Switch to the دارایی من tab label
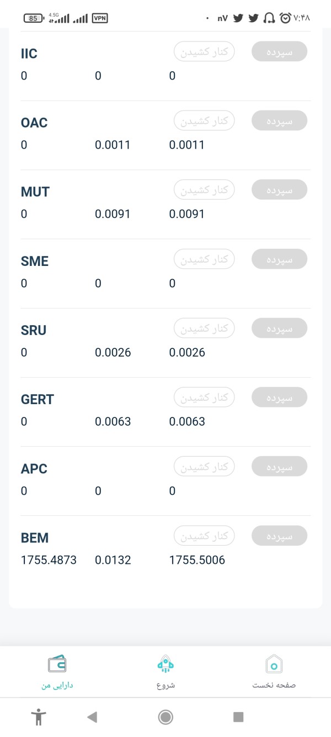This screenshot has width=331, height=737. (x=57, y=686)
